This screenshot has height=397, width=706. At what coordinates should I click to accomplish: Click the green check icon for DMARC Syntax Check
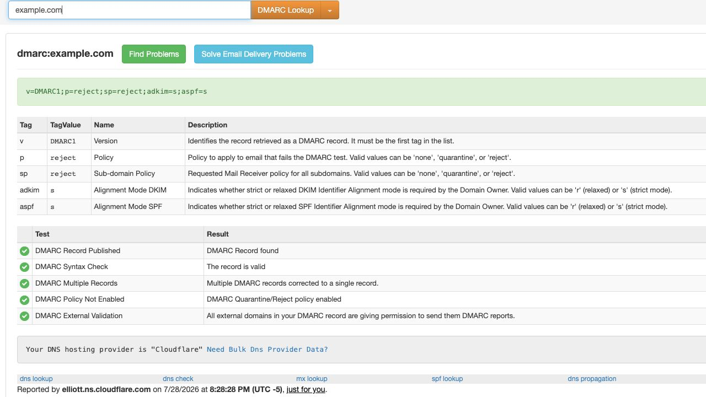(x=24, y=267)
